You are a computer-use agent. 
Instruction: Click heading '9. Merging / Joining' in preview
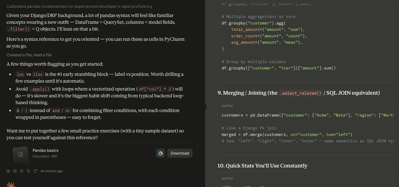pyautogui.click(x=299, y=93)
